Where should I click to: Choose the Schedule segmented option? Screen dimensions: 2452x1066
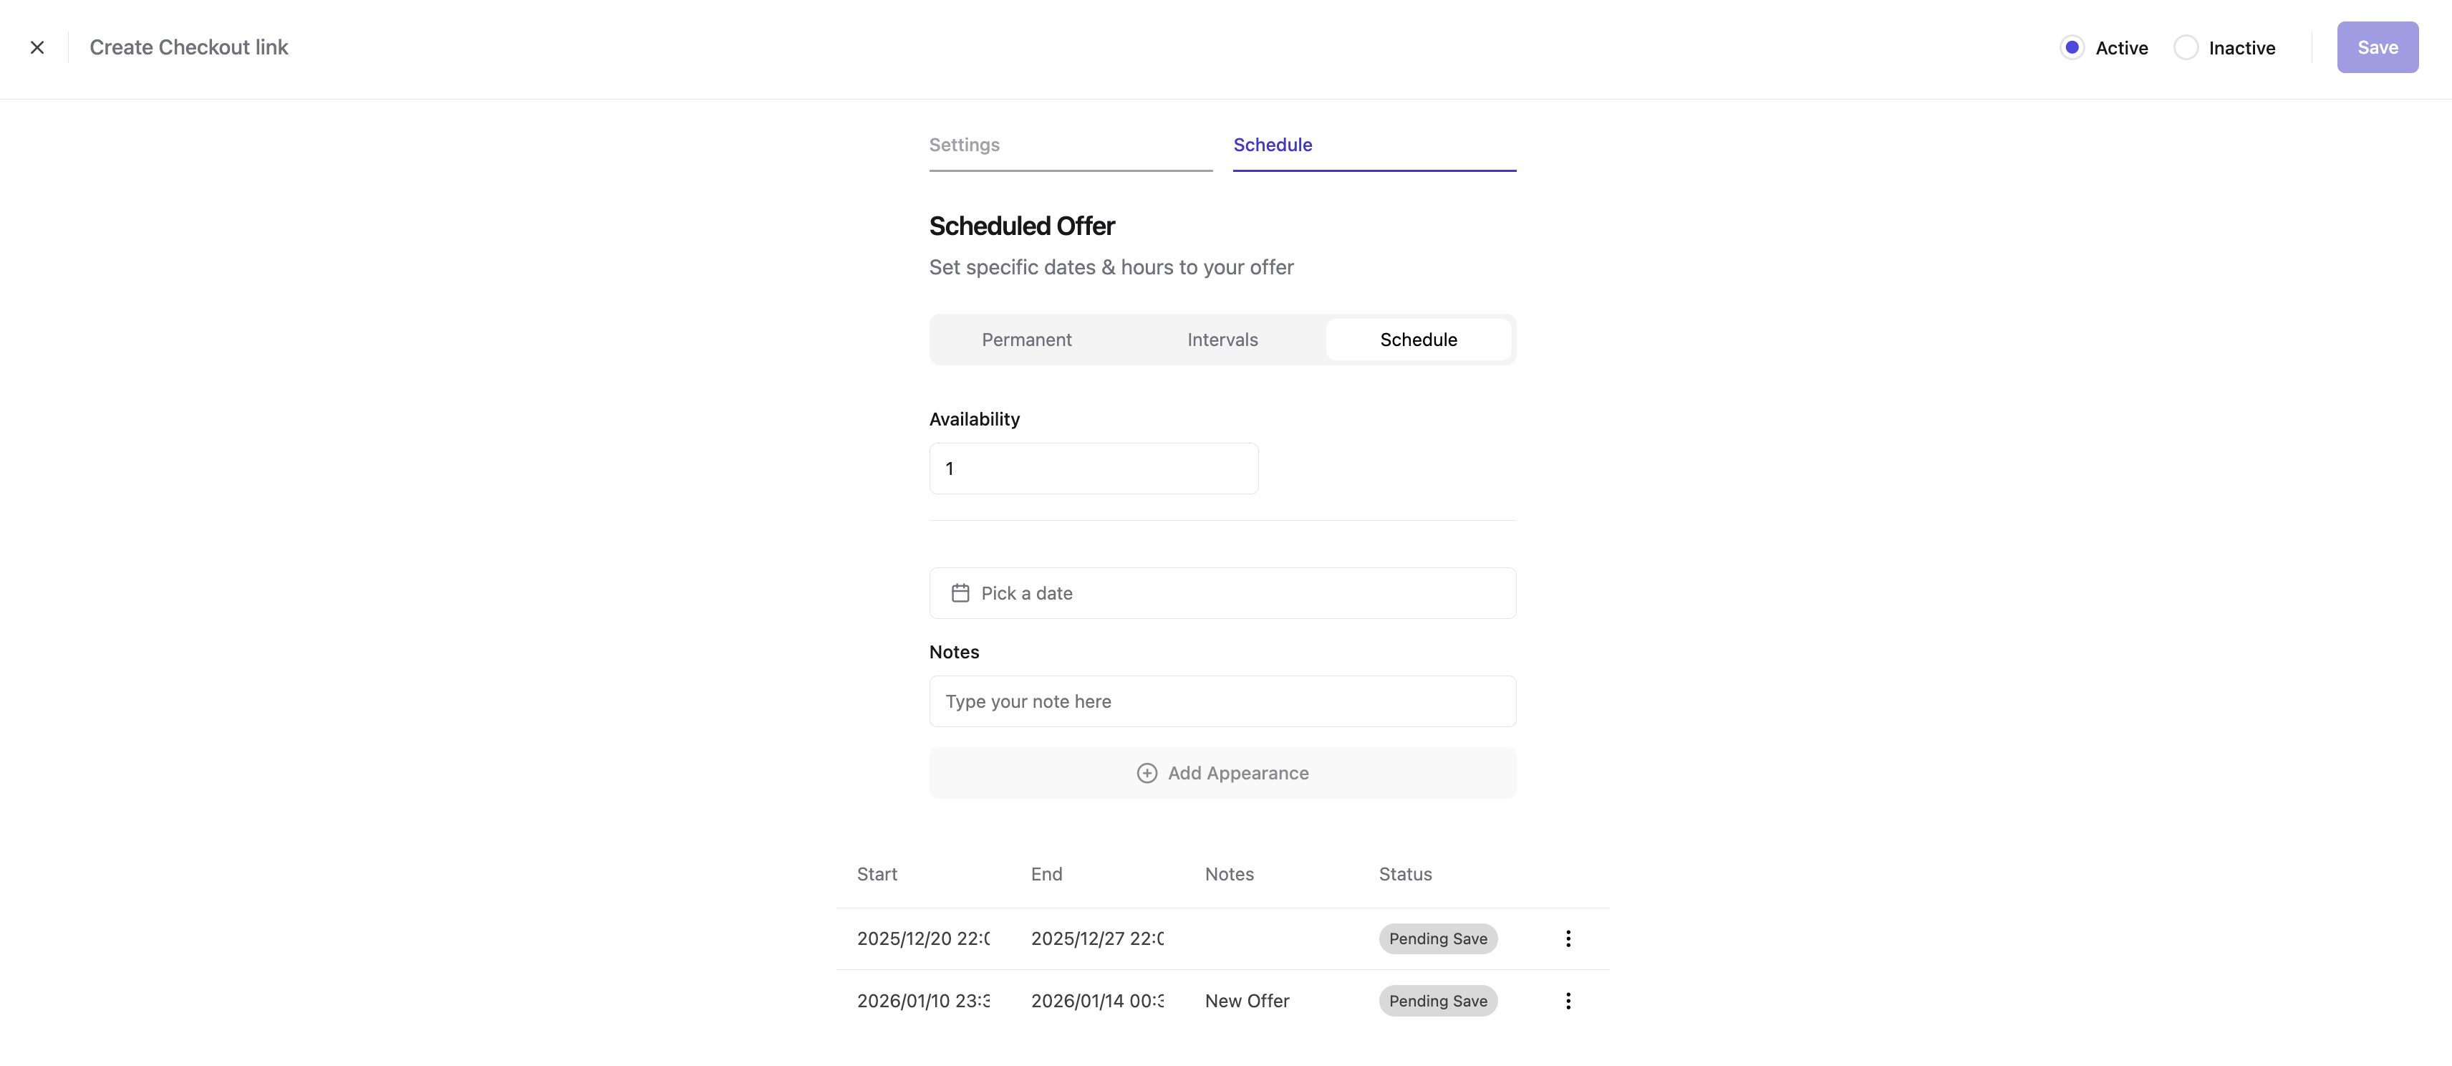tap(1417, 340)
